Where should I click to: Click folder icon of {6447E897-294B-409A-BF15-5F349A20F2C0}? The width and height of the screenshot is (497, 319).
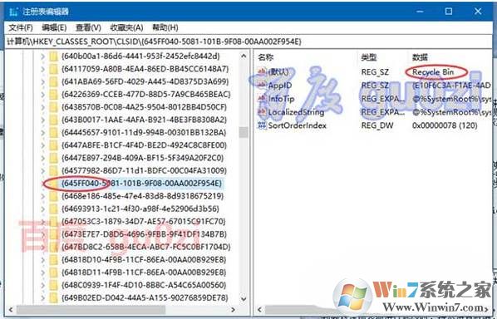coord(53,158)
